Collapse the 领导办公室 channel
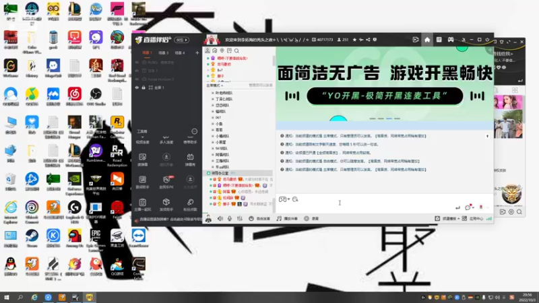Screen dimensions: 539x303 click(208, 173)
